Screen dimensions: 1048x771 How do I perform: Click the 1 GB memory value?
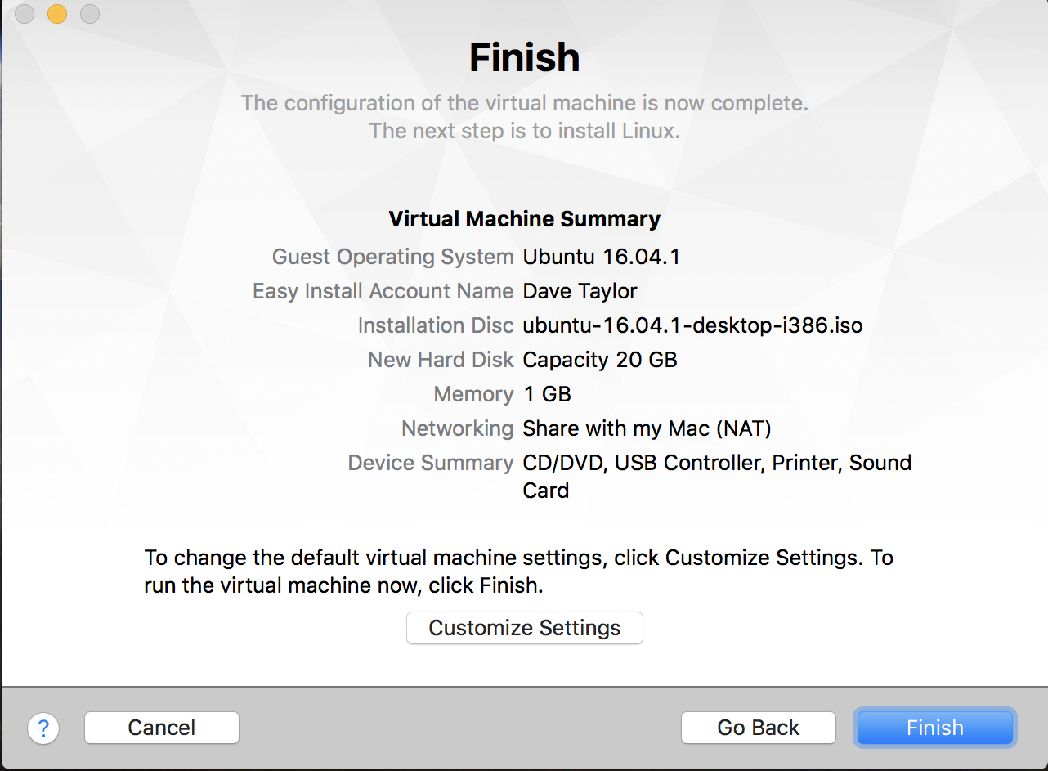(547, 394)
